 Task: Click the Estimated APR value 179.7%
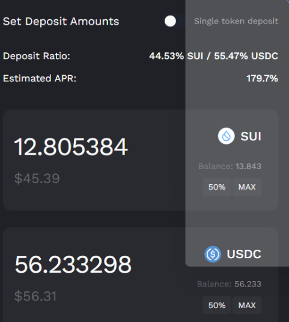point(262,78)
